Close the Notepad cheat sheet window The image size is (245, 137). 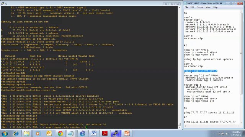point(240,3)
